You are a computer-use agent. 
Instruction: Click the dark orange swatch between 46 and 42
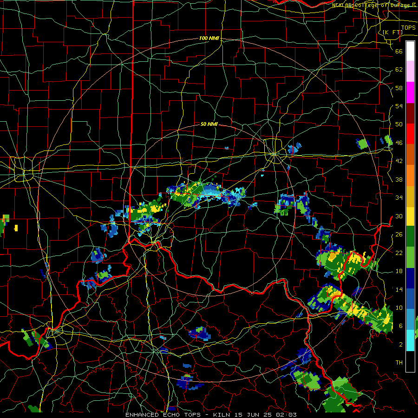pos(410,154)
